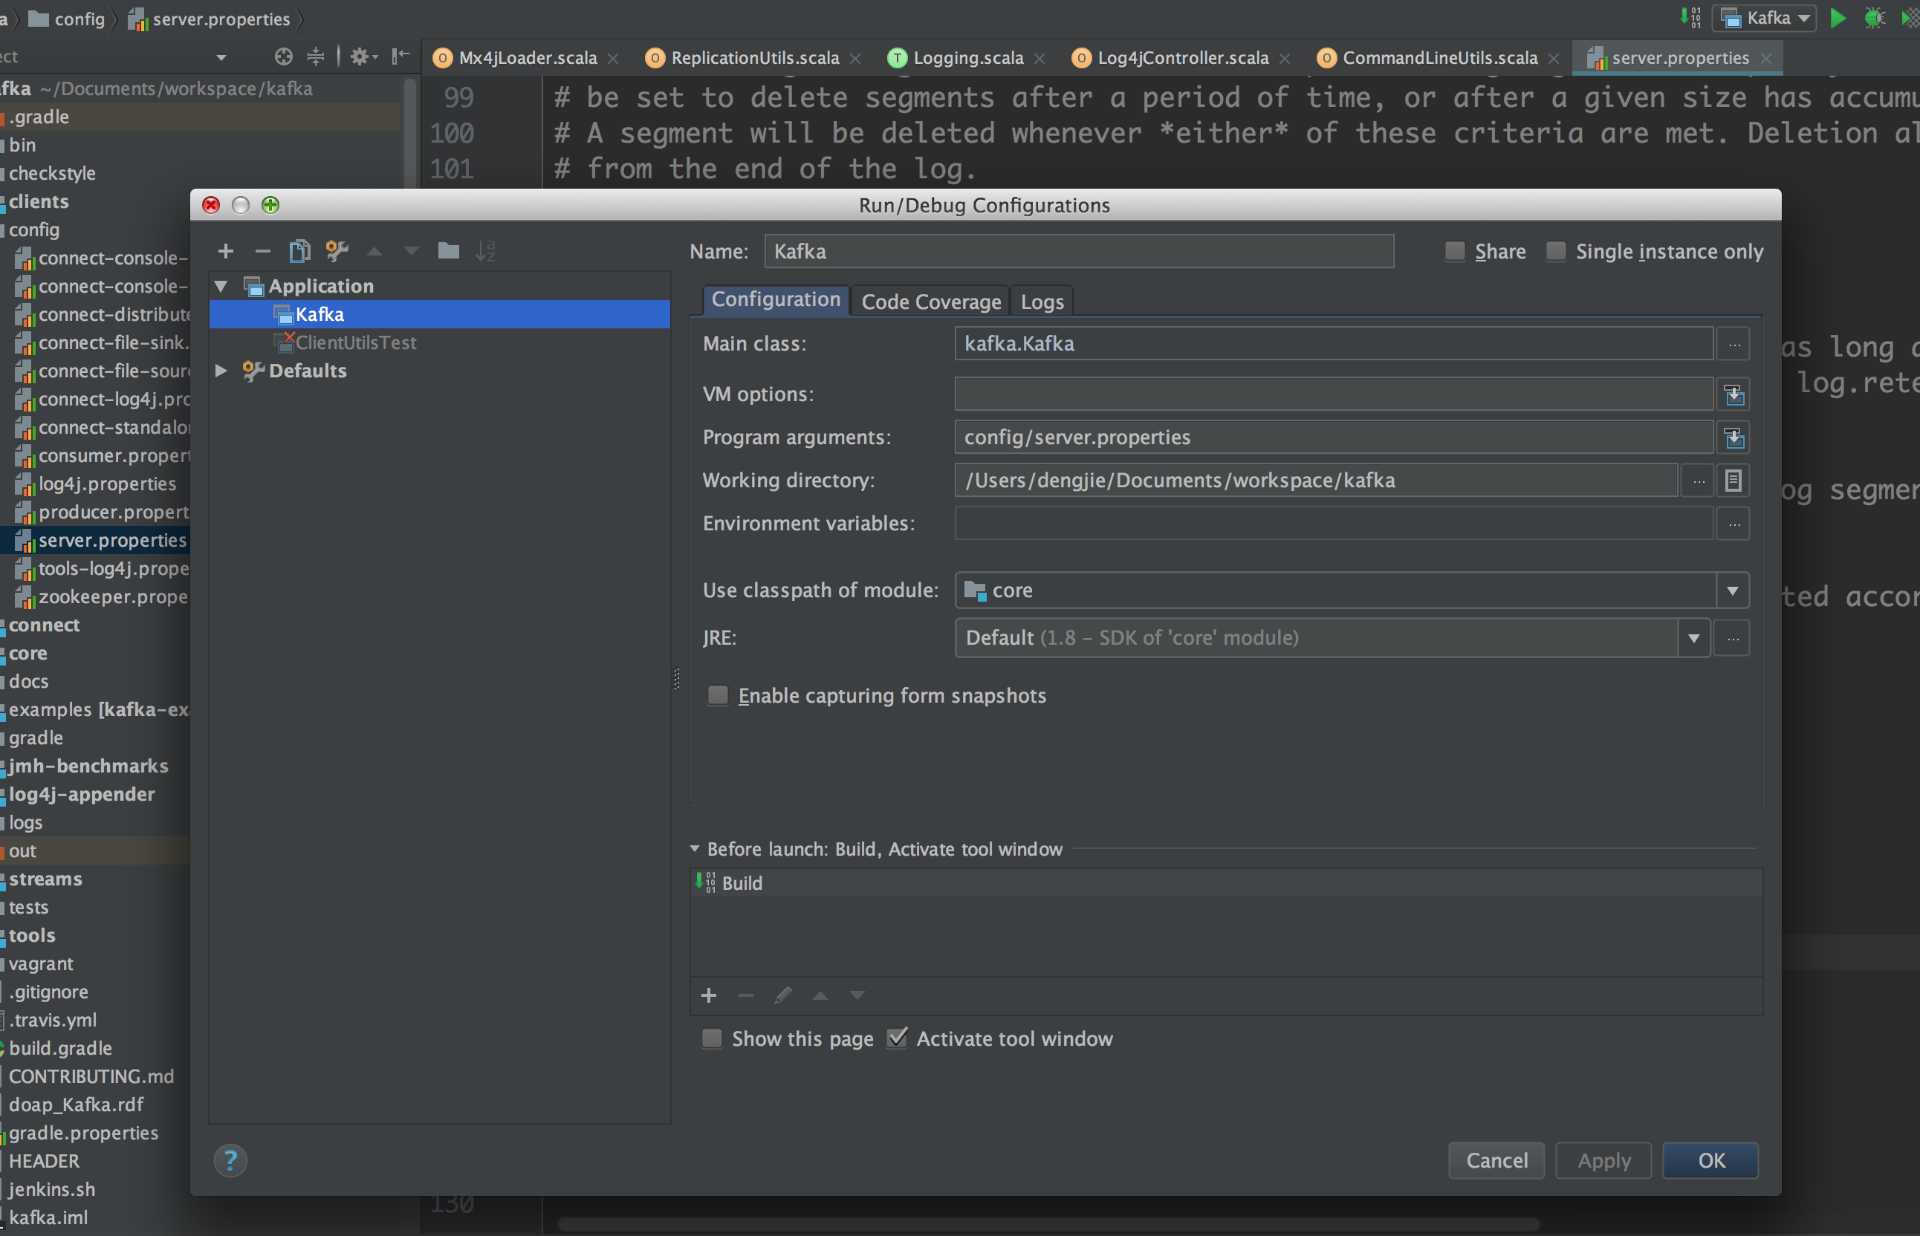Click the VM options input field
Image resolution: width=1920 pixels, height=1236 pixels.
tap(1334, 395)
